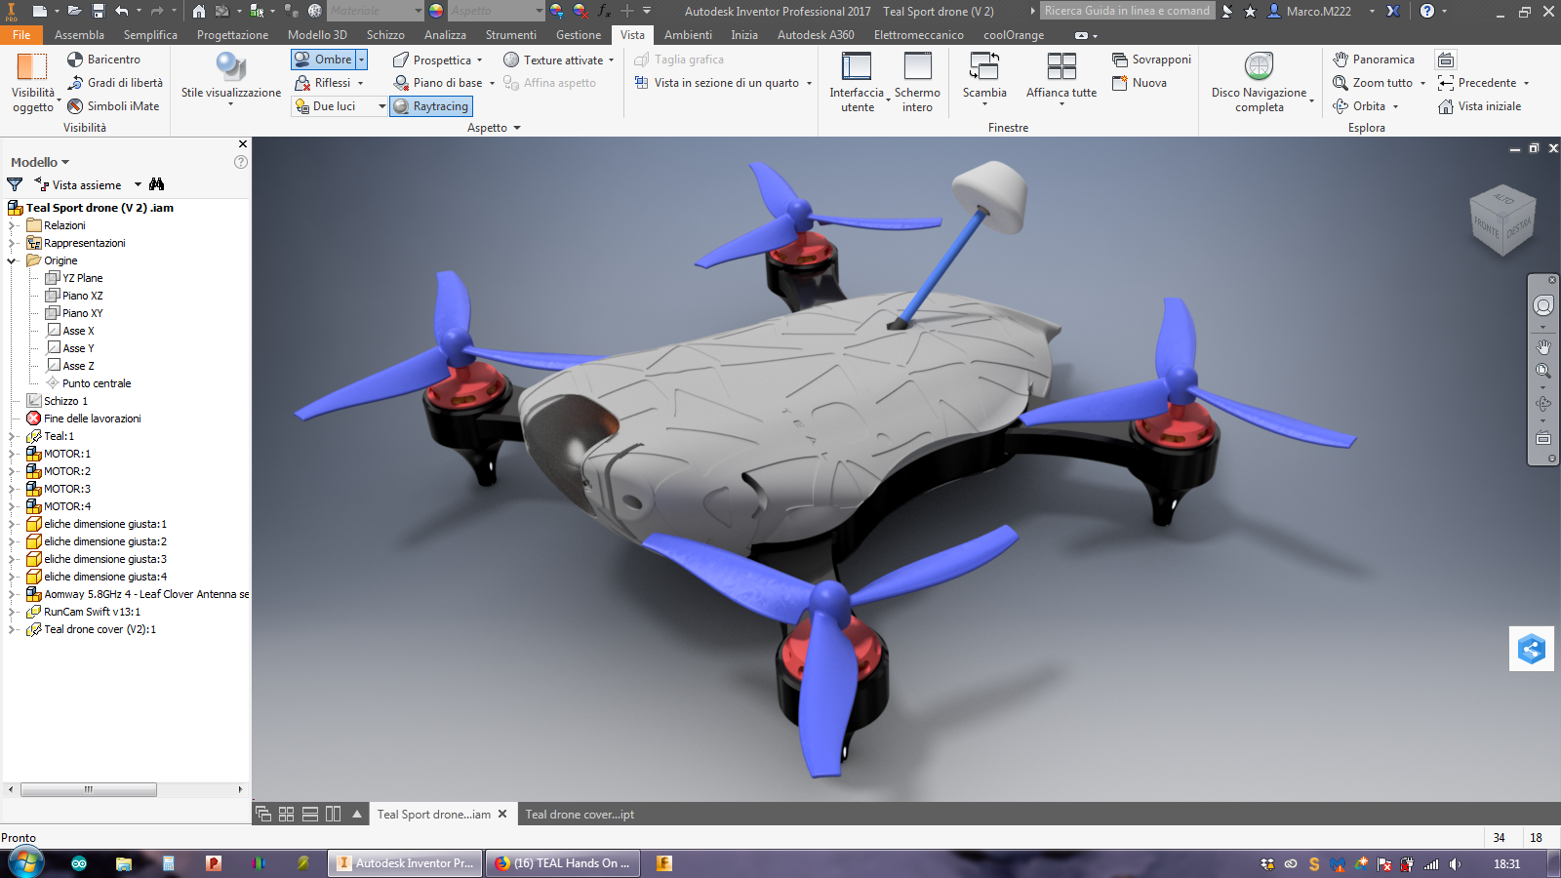The height and width of the screenshot is (878, 1561).
Task: Open Stile visualizzazione visual style menu
Action: point(231,79)
